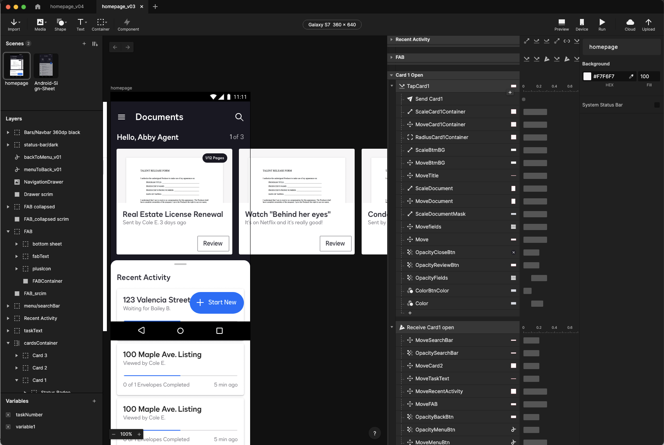Open the Import tool
This screenshot has width=664, height=445.
(14, 25)
